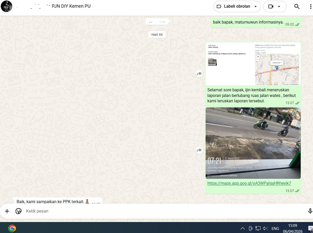Click the 'Selamat sore bapak' message text

pos(251,95)
